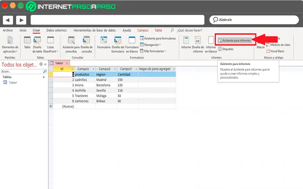Create an Informe en blanco
303x189 pixels.
(x=211, y=45)
